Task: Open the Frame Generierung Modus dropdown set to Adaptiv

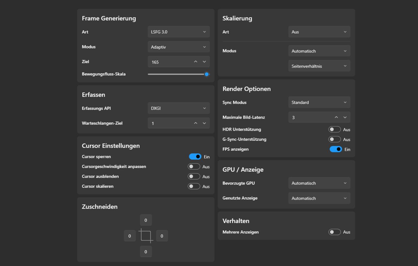Action: [x=179, y=47]
